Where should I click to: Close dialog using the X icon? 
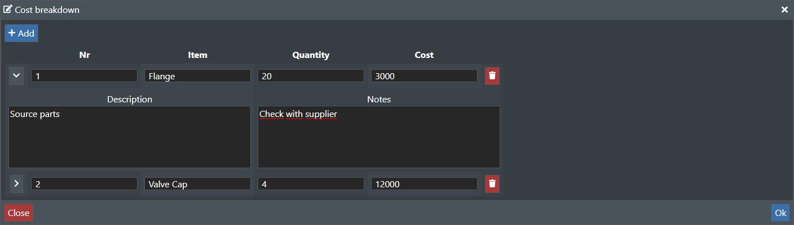784,10
